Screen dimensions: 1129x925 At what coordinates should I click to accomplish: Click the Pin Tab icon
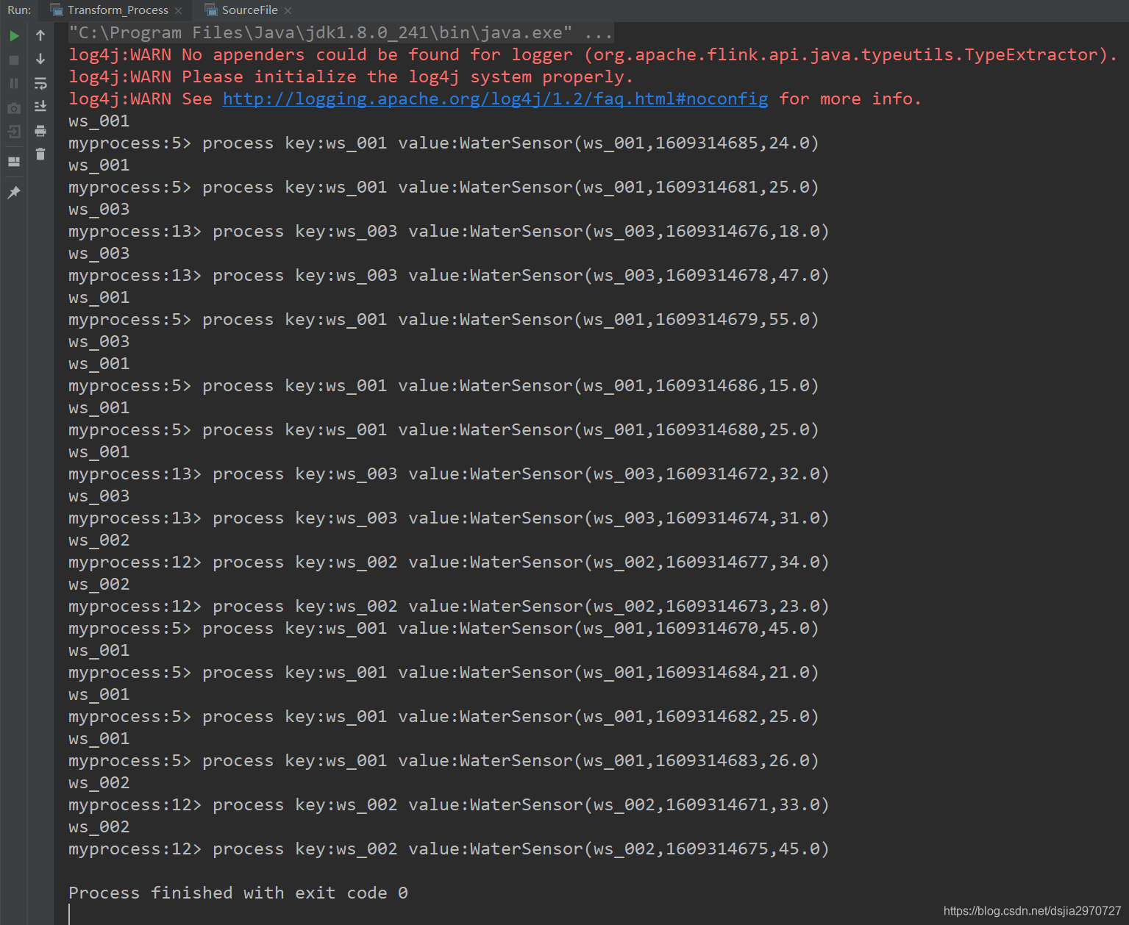pos(14,193)
